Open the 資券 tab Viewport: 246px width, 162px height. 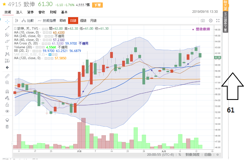30,12
